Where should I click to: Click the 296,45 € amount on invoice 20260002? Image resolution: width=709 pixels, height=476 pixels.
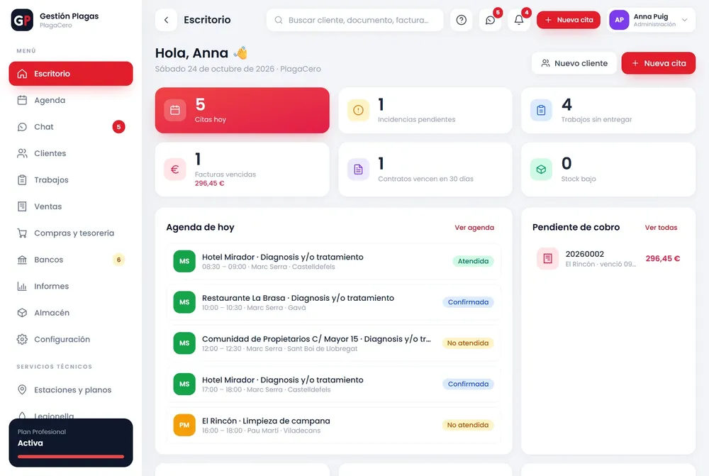[x=662, y=259]
